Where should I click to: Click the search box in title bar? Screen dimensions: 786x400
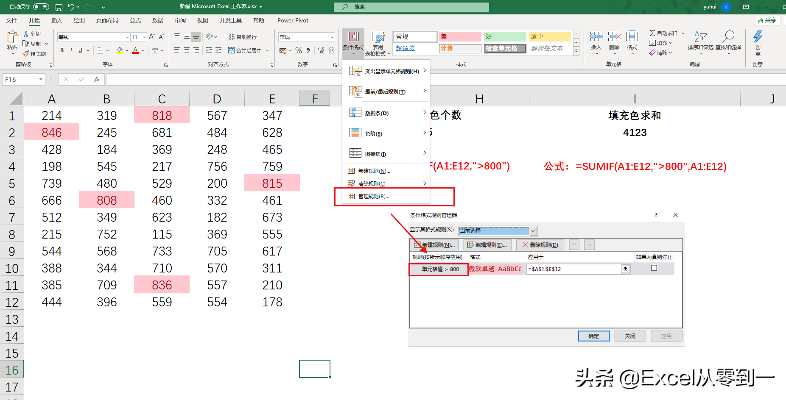tap(411, 7)
